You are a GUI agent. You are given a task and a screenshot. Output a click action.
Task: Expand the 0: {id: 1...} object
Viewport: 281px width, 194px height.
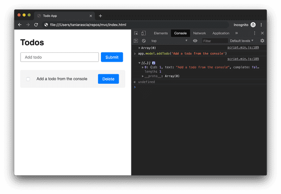click(143, 68)
